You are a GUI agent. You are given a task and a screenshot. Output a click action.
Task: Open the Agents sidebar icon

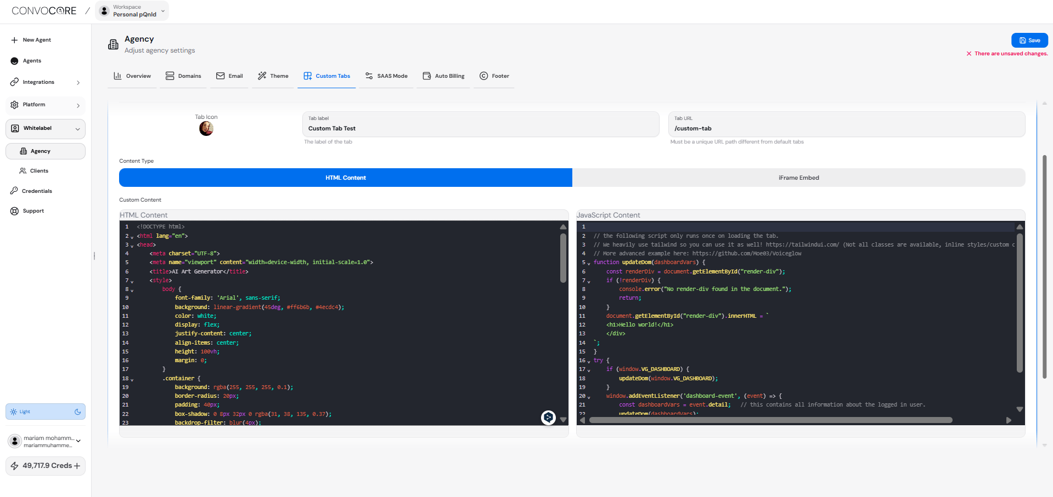[14, 61]
